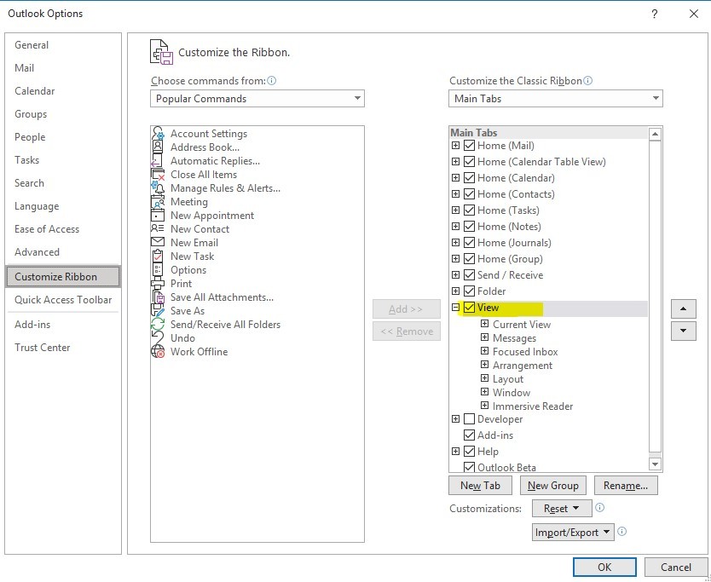
Task: Expand the Current View group
Action: pyautogui.click(x=485, y=324)
